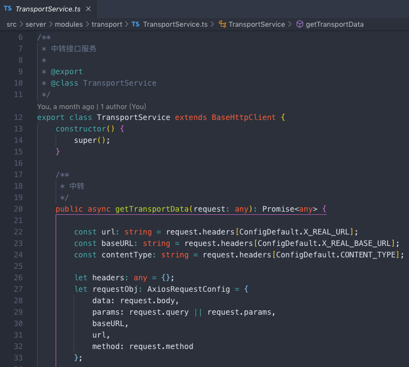Click method cube icon in breadcrumb
The width and height of the screenshot is (409, 367).
[300, 24]
